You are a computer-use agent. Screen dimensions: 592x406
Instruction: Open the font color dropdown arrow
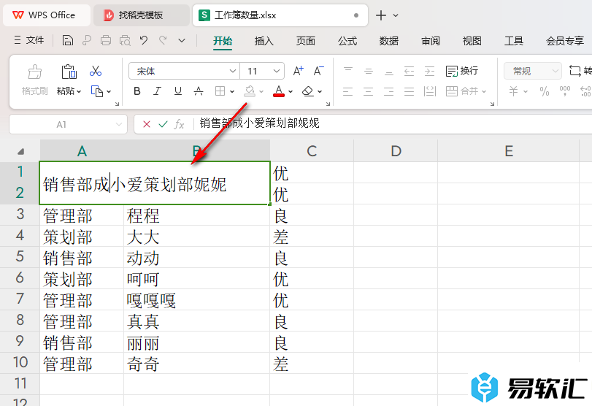pos(291,91)
